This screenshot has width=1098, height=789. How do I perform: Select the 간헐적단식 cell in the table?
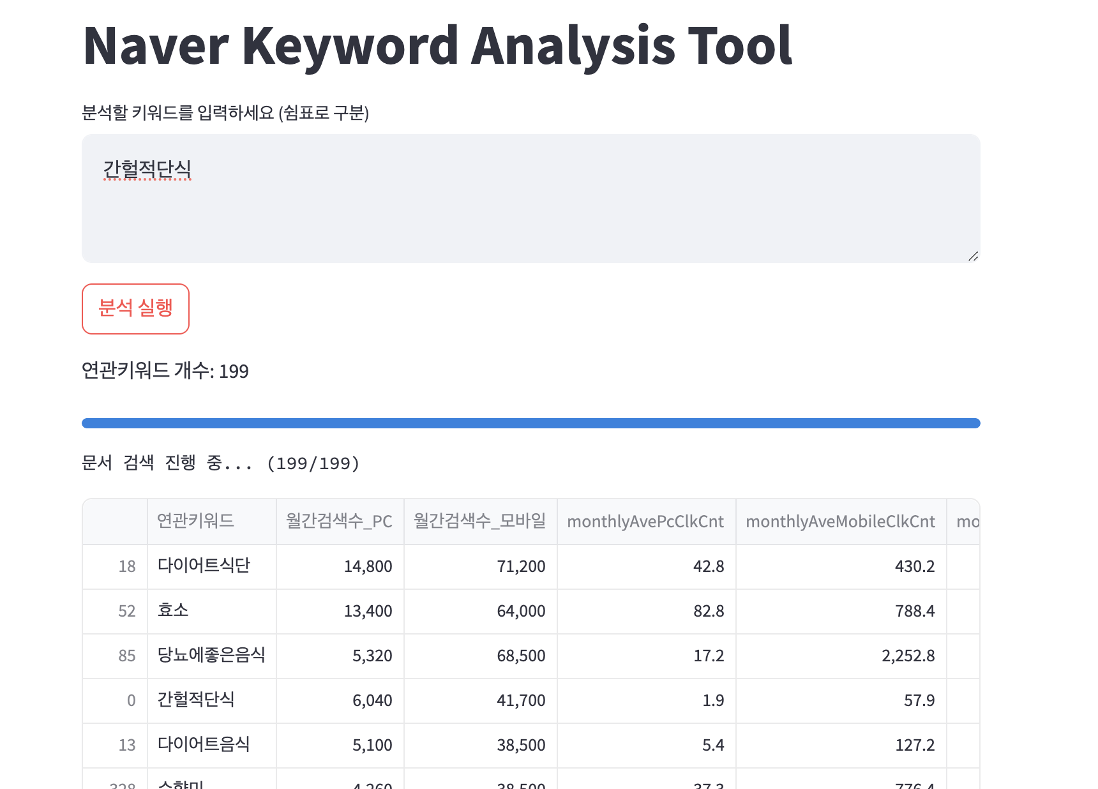point(211,700)
